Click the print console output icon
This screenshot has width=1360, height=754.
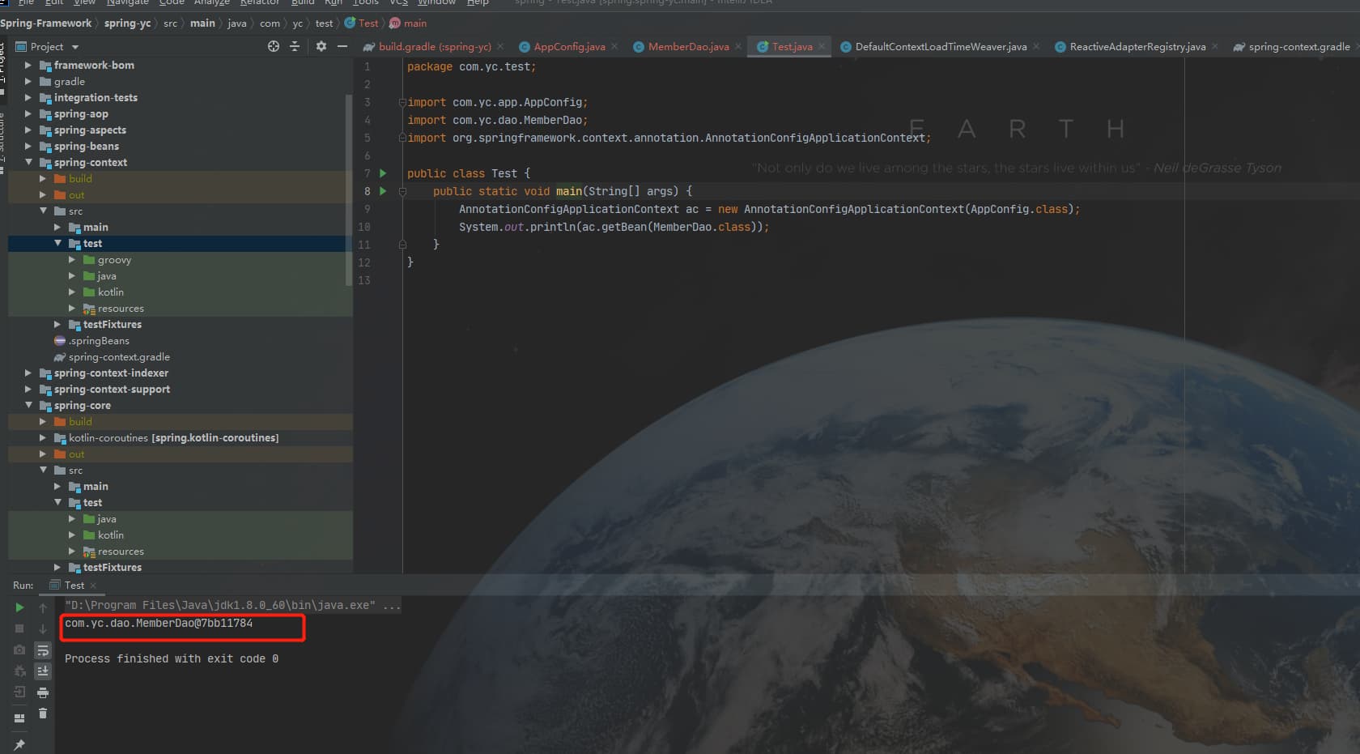[x=43, y=692]
